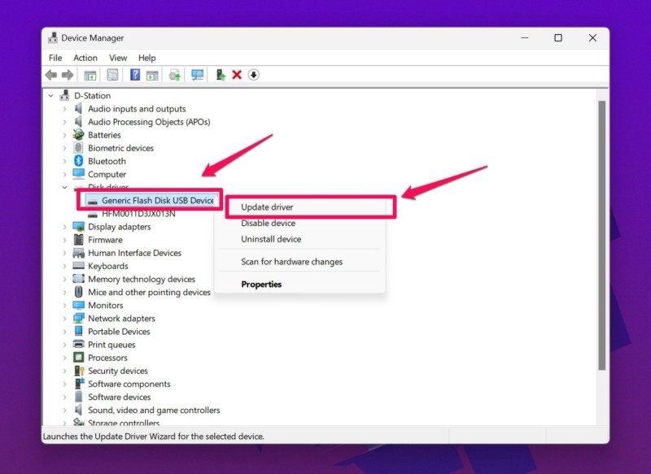Viewport: 651px width, 474px height.
Task: Click the green-arrow update device driver toolbar icon
Action: pyautogui.click(x=220, y=75)
